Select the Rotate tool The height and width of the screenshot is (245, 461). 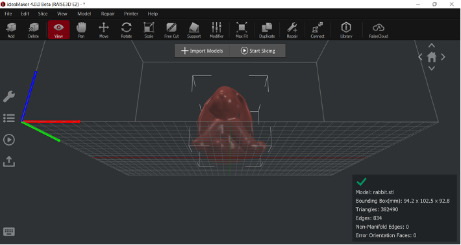point(126,30)
